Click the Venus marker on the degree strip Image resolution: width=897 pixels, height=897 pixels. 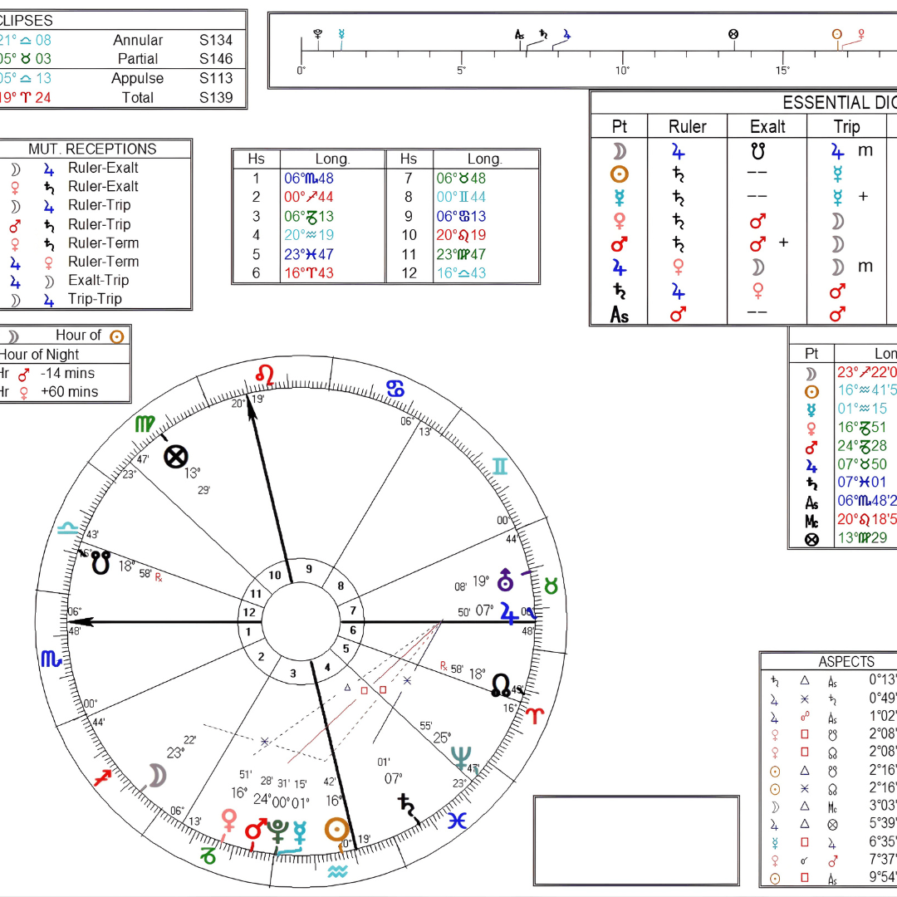861,34
